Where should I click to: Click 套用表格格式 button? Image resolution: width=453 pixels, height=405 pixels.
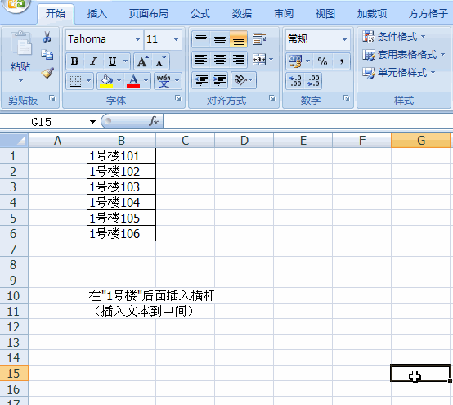click(x=404, y=54)
